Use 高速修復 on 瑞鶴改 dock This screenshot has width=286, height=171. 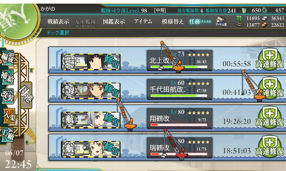[270, 146]
